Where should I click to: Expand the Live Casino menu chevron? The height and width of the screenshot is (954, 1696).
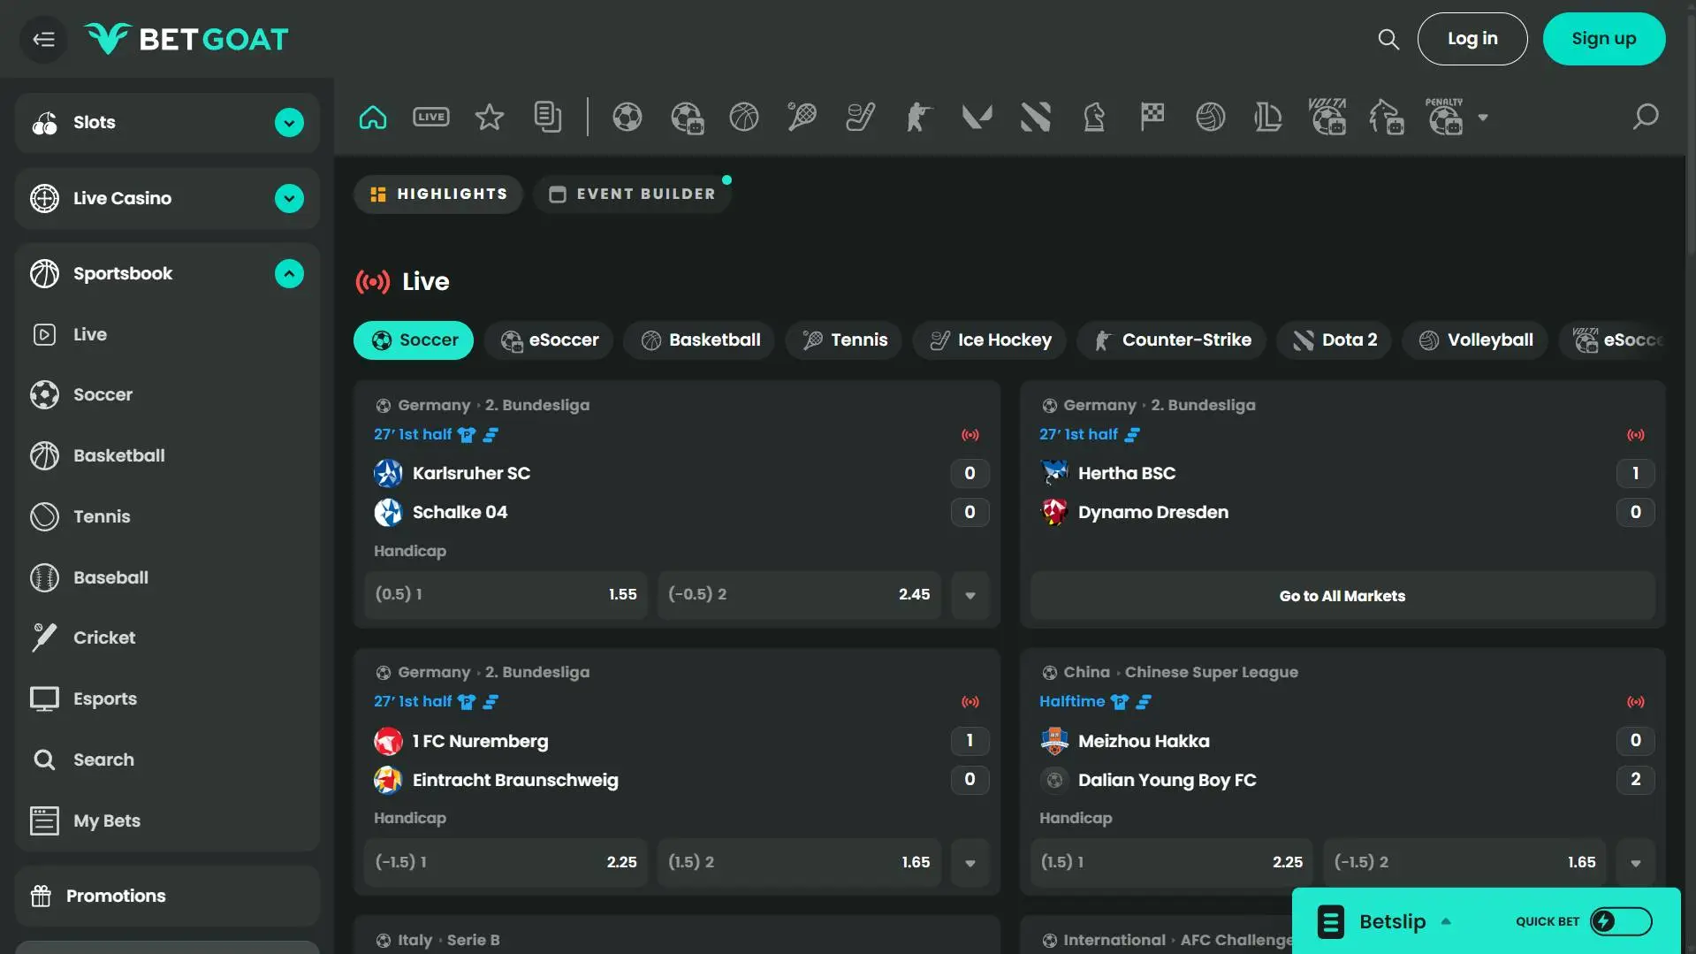tap(289, 199)
